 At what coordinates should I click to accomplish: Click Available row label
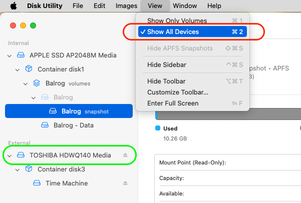tap(172, 193)
